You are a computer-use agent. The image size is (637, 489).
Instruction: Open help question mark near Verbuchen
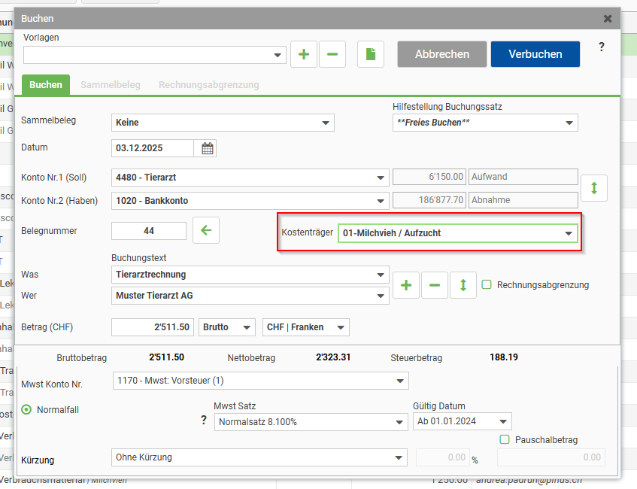click(x=601, y=47)
